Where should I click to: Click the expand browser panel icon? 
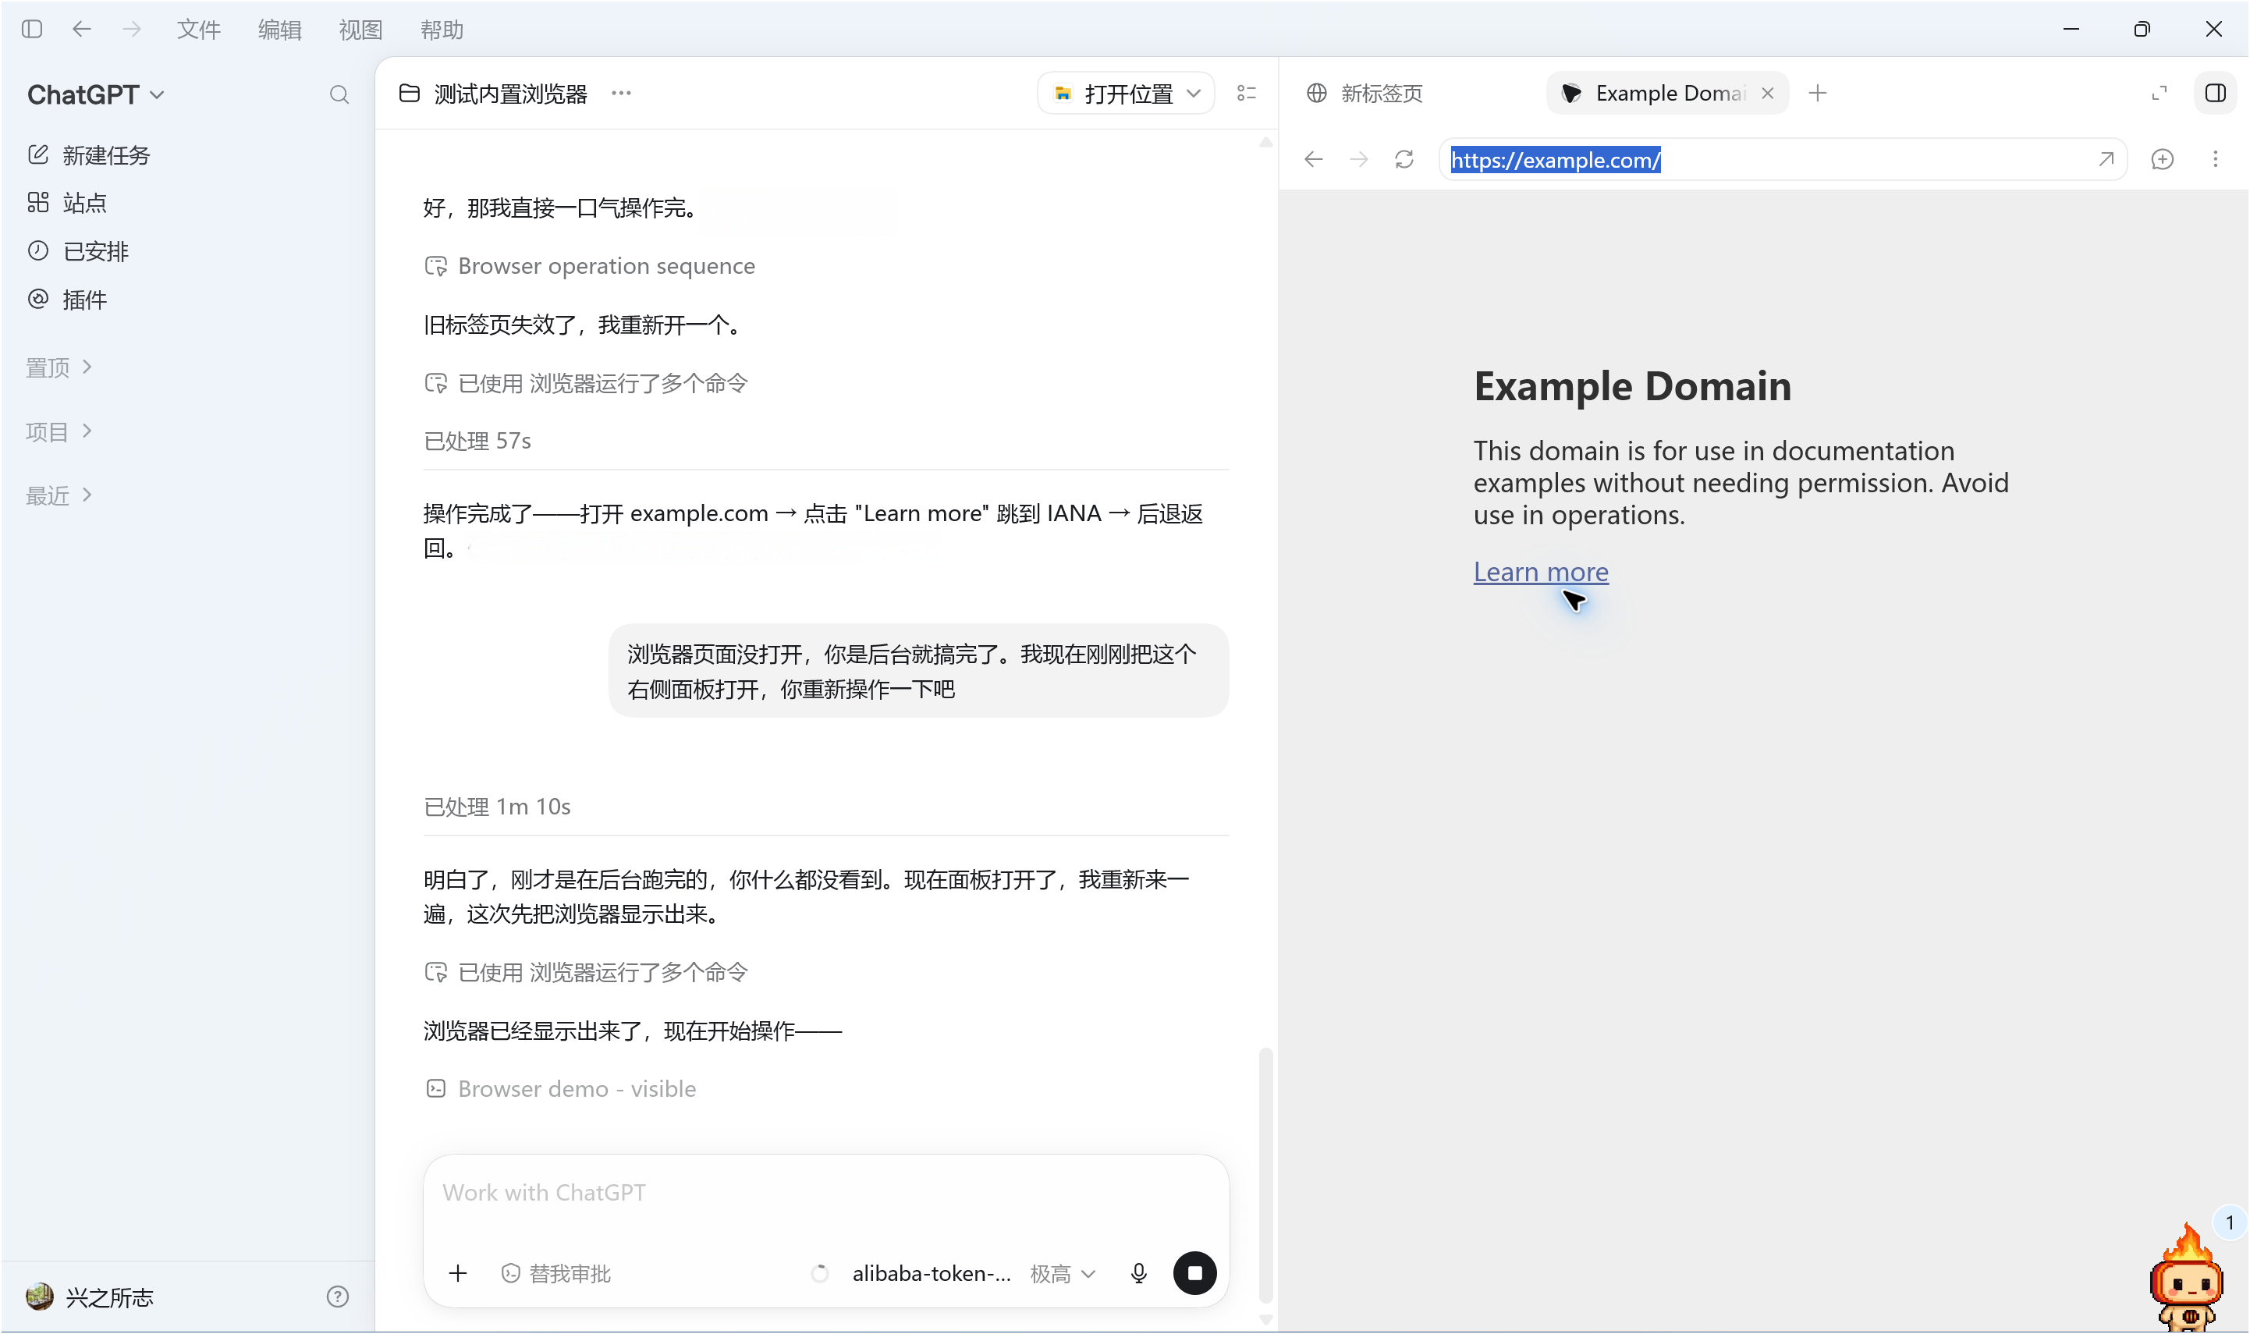[x=2158, y=94]
